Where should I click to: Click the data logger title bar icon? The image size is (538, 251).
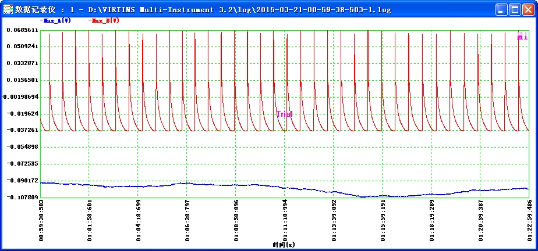tap(8, 9)
